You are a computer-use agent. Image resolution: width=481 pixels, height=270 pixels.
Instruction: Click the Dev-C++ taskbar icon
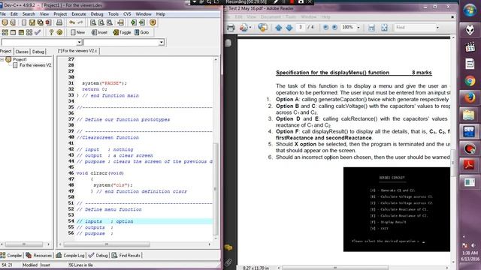pos(470,132)
